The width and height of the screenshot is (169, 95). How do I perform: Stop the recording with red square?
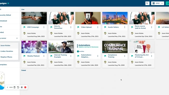[25, 87]
